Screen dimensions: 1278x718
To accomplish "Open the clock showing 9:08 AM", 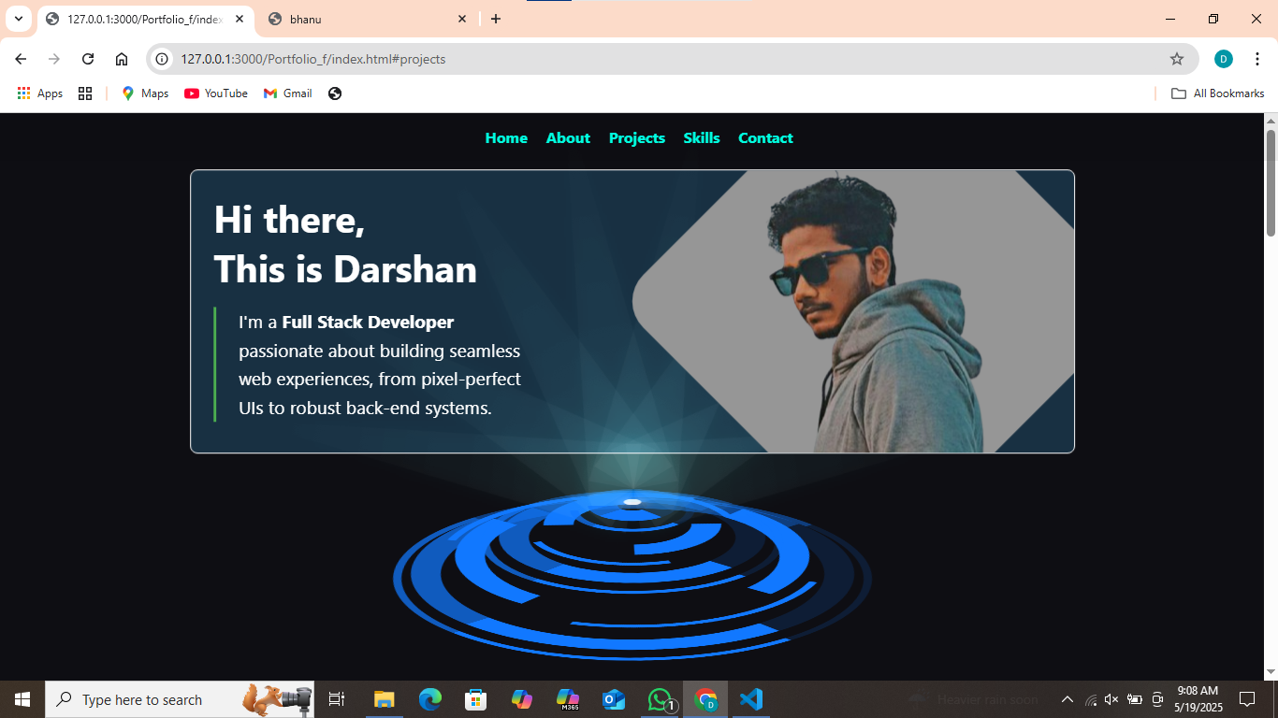I will point(1198,699).
